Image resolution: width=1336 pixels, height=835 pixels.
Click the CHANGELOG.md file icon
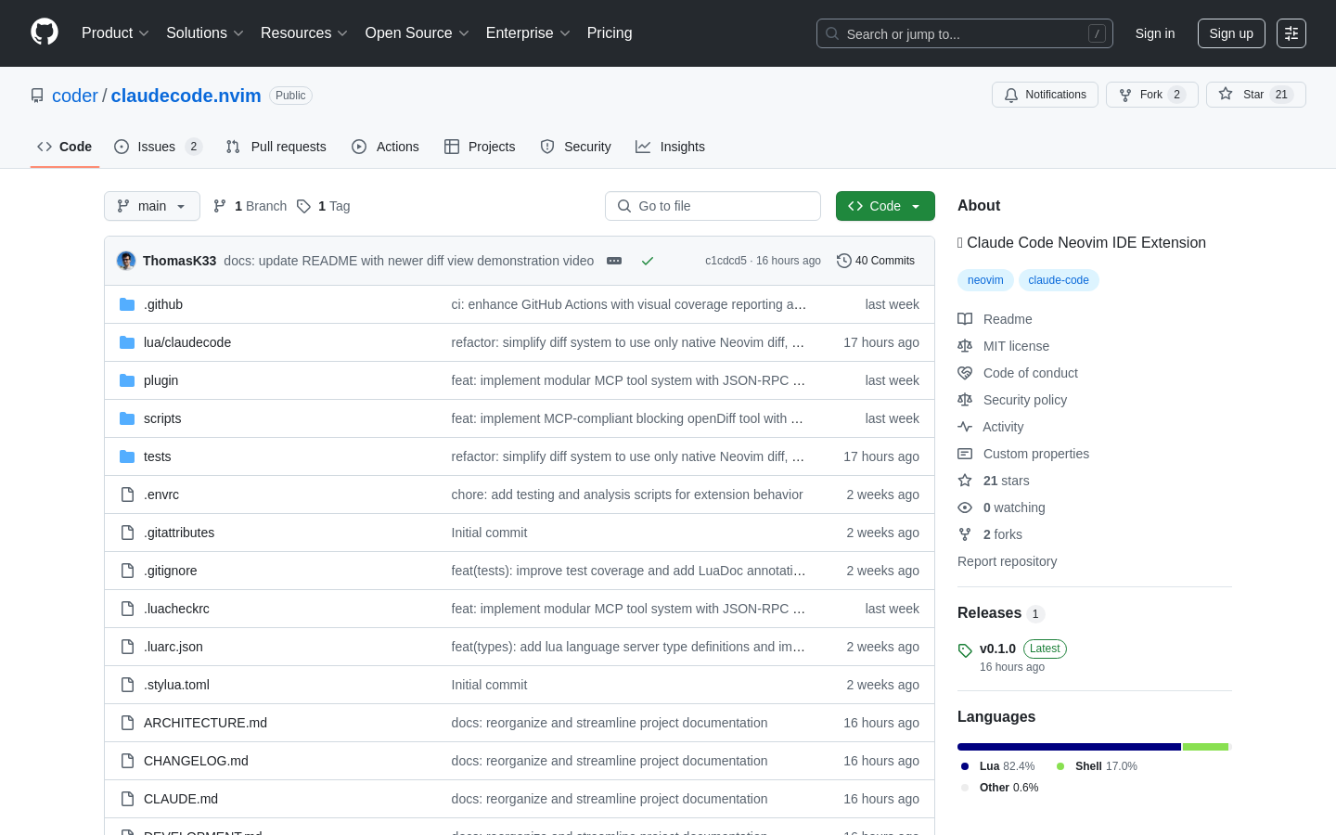127,761
